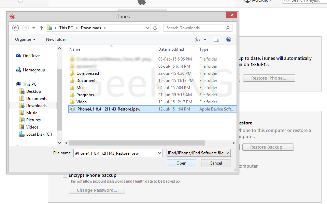Viewport: 327px width, 204px height.
Task: Open Desktop in the sidebar
Action: [x=30, y=91]
